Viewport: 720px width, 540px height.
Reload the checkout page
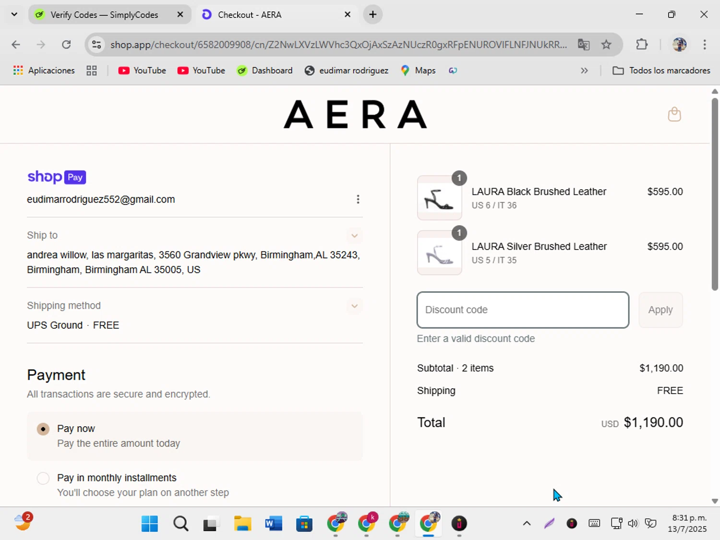point(66,45)
